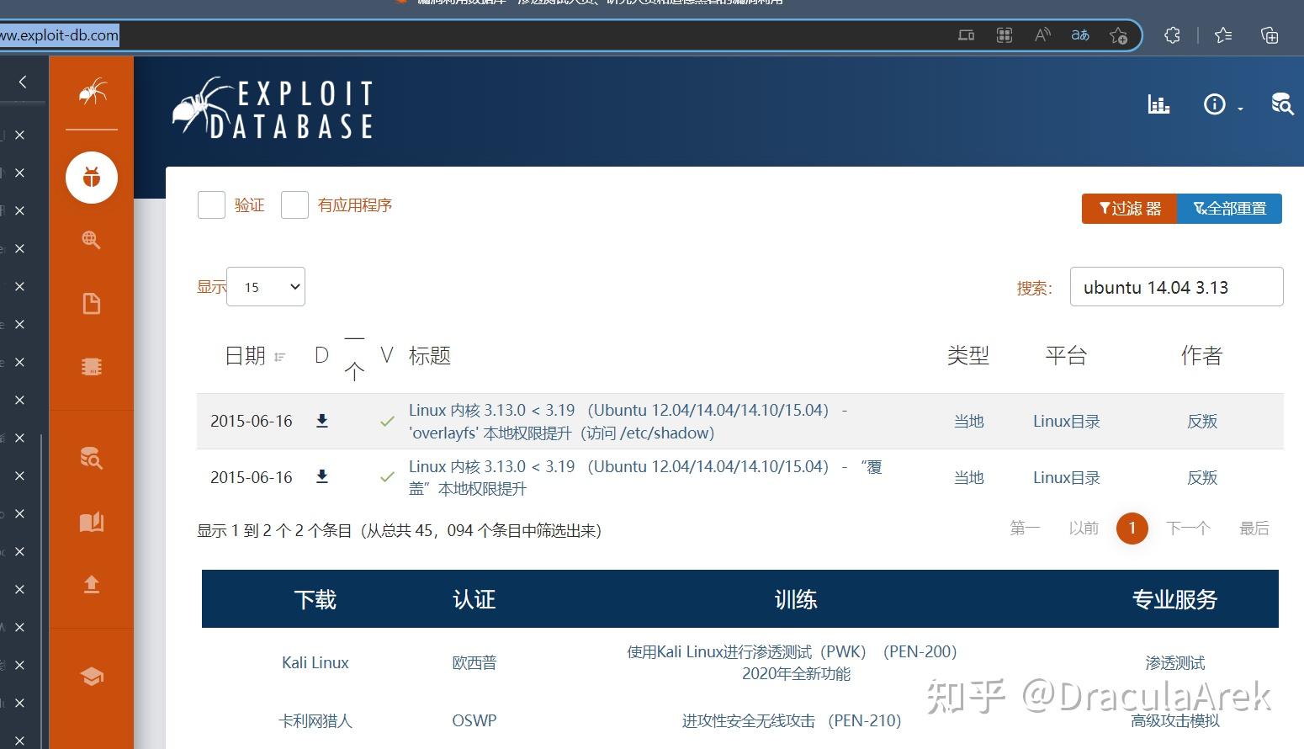The image size is (1304, 749).
Task: Toggle the 验证 (Verified) checkbox
Action: click(x=211, y=205)
